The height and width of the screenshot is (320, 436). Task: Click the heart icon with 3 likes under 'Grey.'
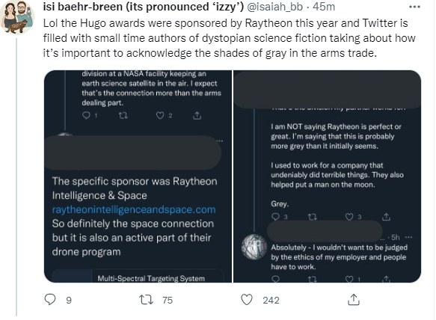pyautogui.click(x=349, y=217)
